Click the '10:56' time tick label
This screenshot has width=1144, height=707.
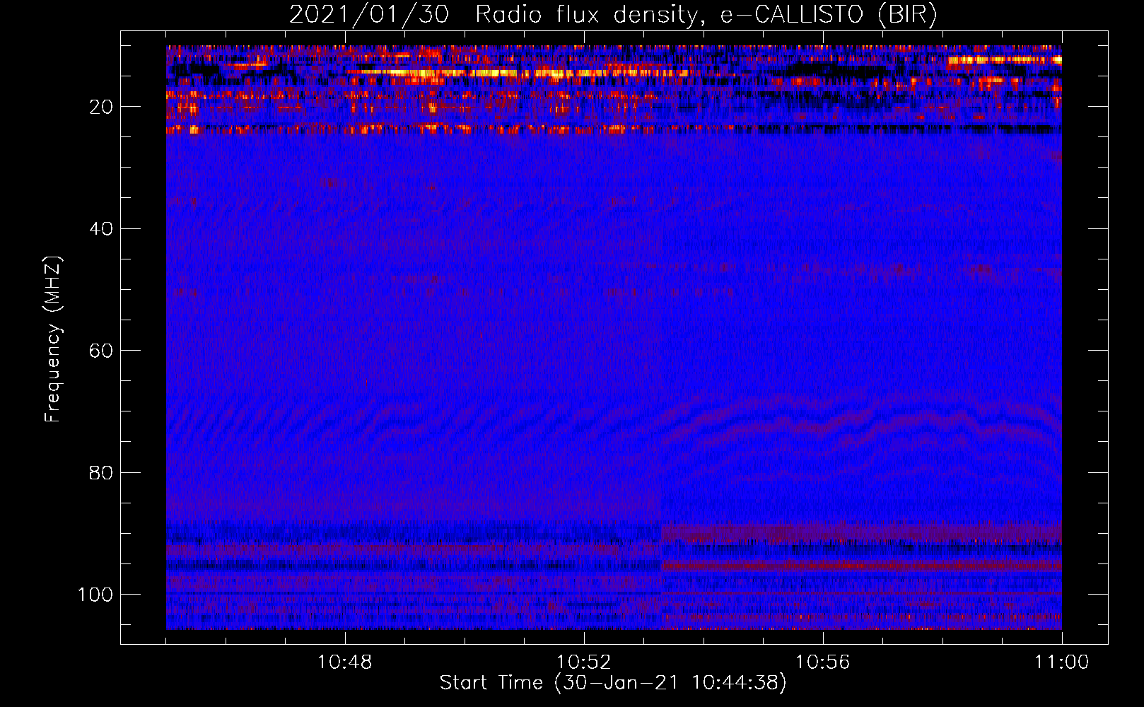coord(822,662)
